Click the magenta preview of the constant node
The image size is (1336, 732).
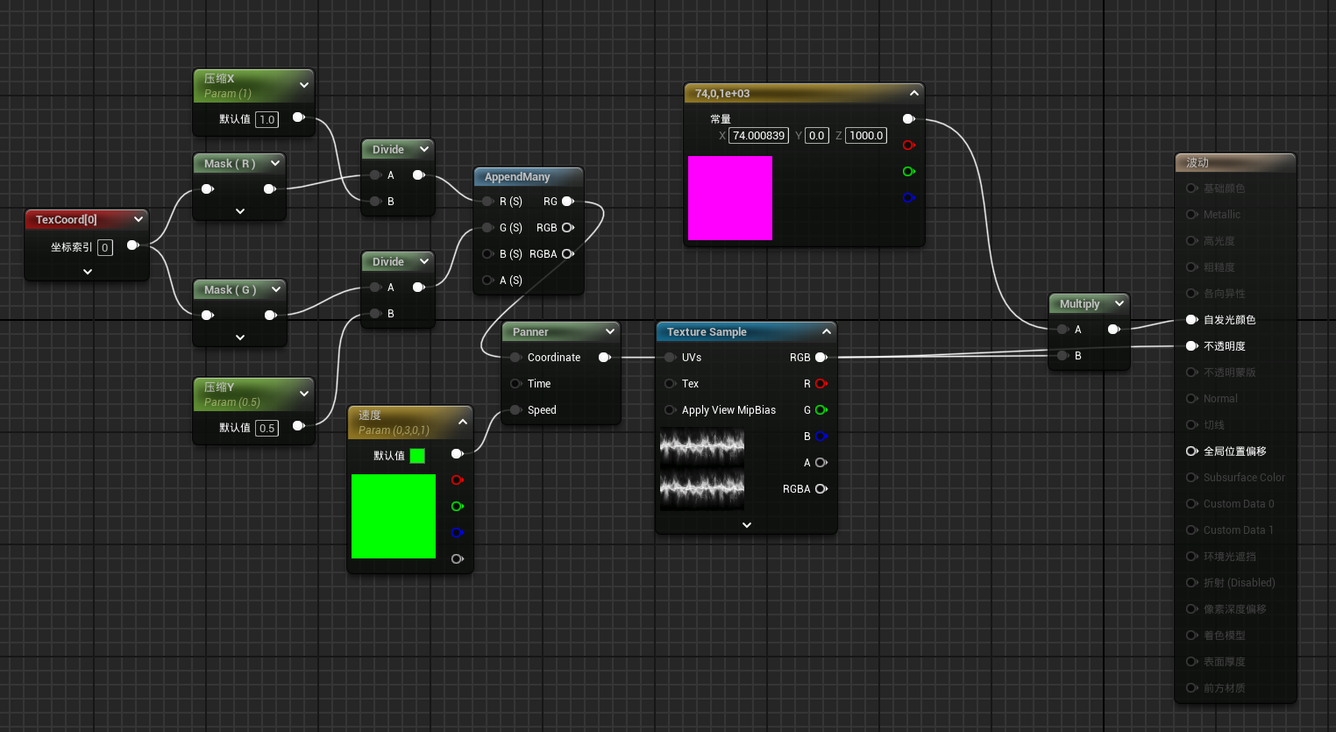(730, 198)
